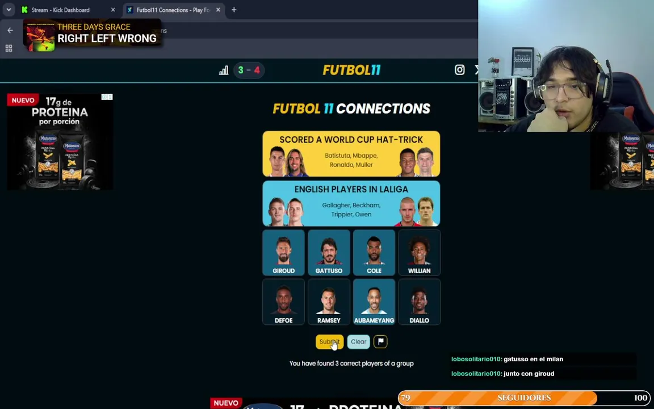
Task: Select the Futbol11 Connections tab
Action: pos(174,10)
